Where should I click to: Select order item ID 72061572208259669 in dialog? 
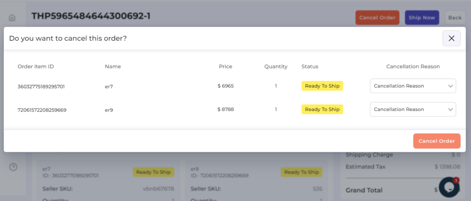[x=42, y=110]
